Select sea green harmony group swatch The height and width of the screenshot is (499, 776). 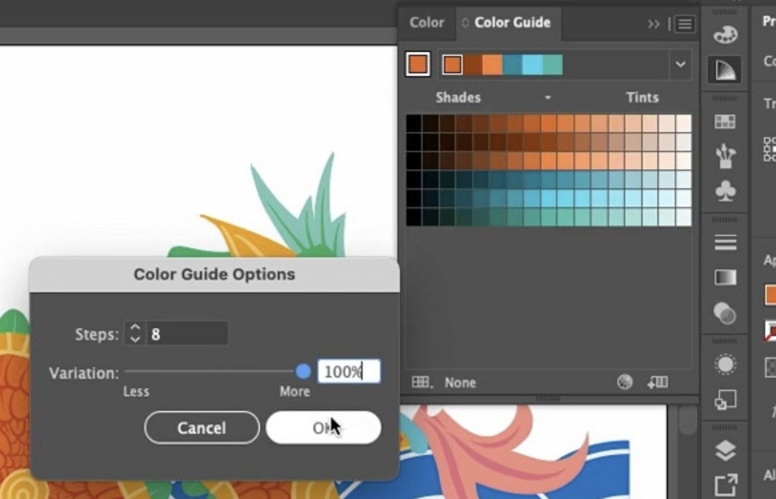(553, 65)
